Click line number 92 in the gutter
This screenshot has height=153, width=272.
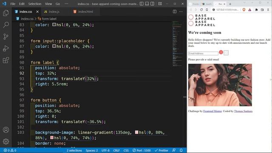click(22, 73)
